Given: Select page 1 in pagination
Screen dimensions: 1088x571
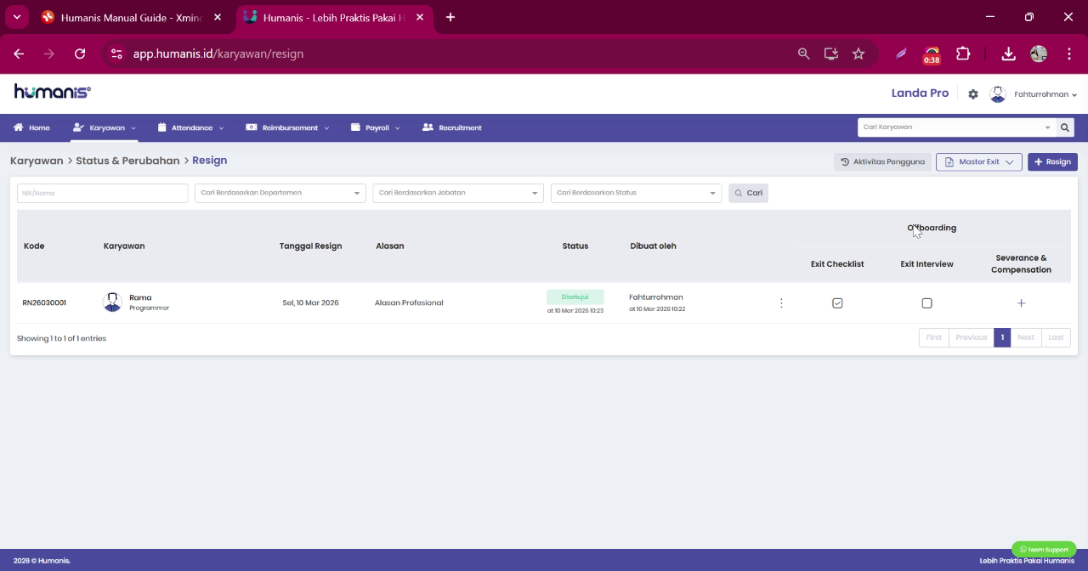Looking at the screenshot, I should click(1002, 337).
